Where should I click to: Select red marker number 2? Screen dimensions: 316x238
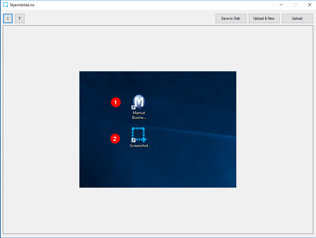(x=115, y=139)
